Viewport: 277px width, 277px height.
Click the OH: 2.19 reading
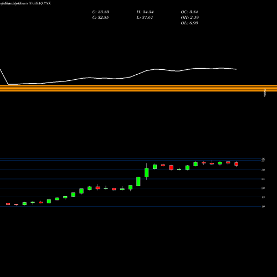click(x=190, y=18)
